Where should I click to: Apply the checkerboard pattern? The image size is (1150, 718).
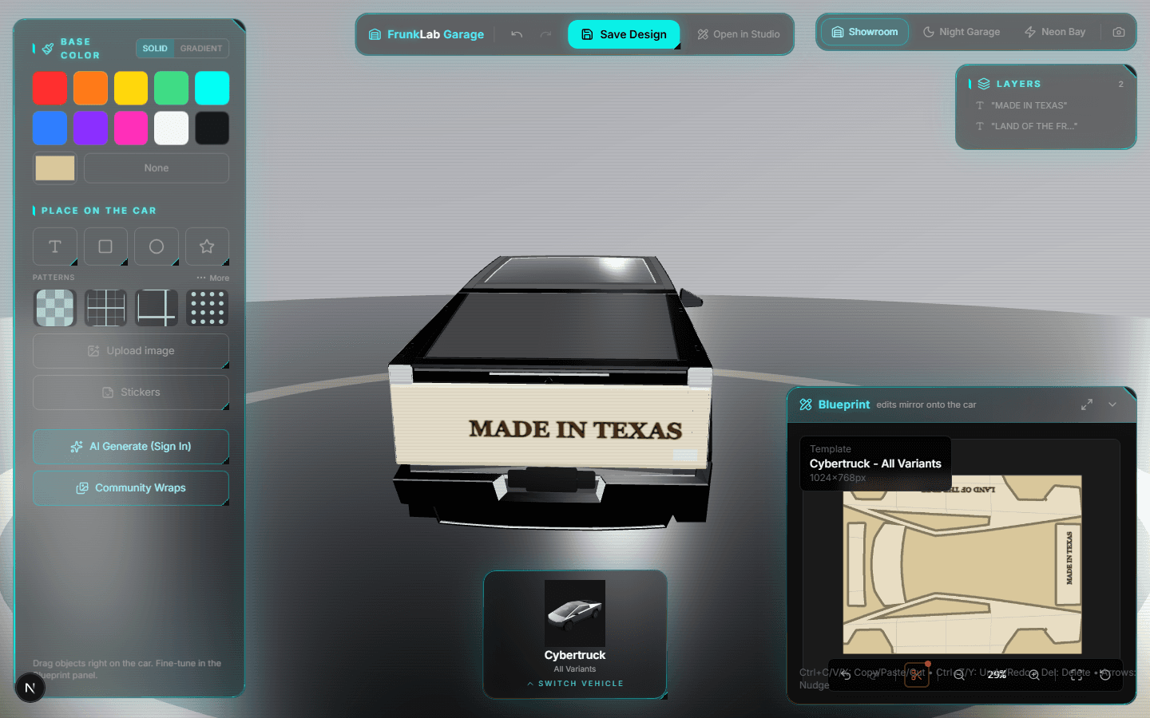point(55,308)
